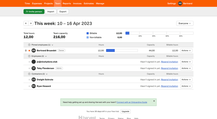Open the Expenses tab
217x119 pixels.
pyautogui.click(x=37, y=3)
